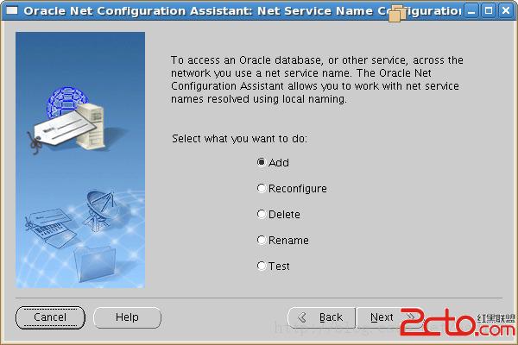Open Help for this wizard
Image resolution: width=518 pixels, height=345 pixels.
point(127,317)
